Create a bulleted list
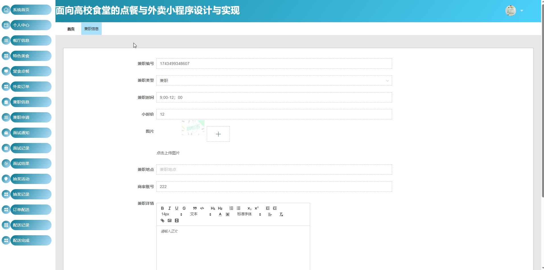544x270 pixels. 238,208
